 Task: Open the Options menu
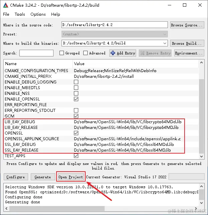point(38,14)
